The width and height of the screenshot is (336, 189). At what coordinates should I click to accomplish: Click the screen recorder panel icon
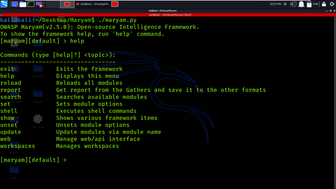[x=39, y=4]
